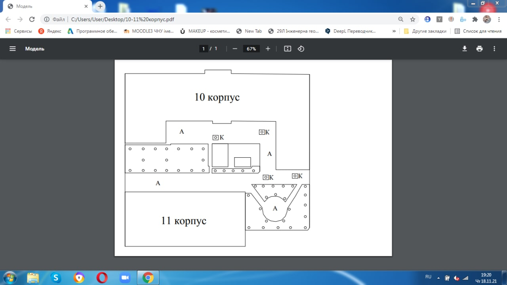Open the Яндекс bookmark

tap(50, 31)
